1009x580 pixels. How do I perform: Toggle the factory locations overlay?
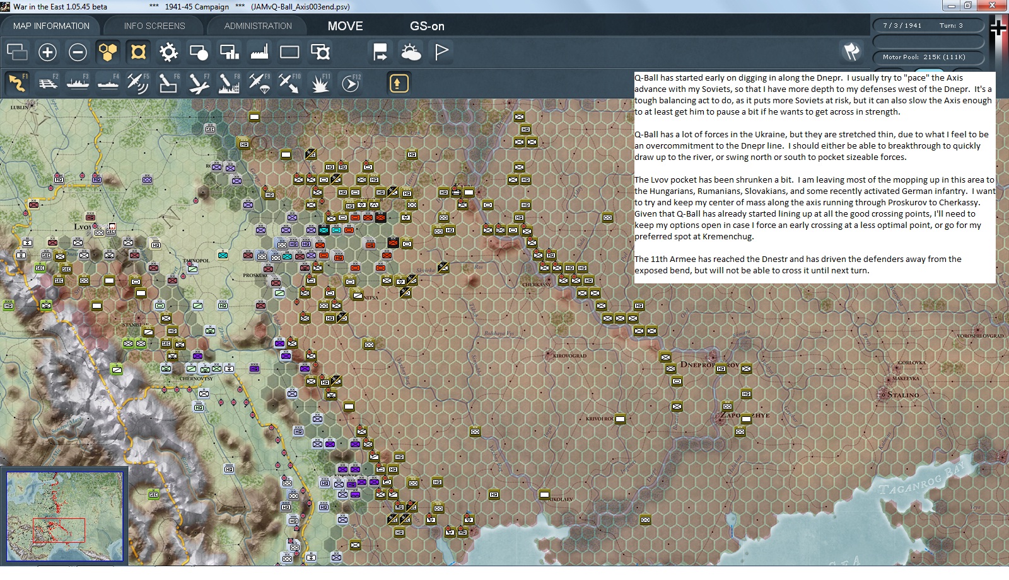click(259, 52)
